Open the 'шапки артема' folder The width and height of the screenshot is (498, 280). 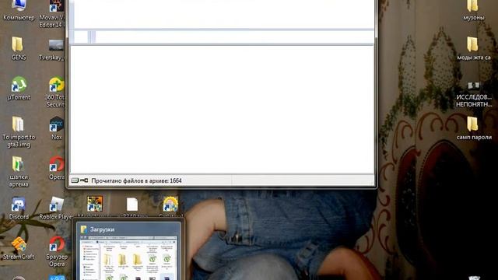(x=19, y=171)
